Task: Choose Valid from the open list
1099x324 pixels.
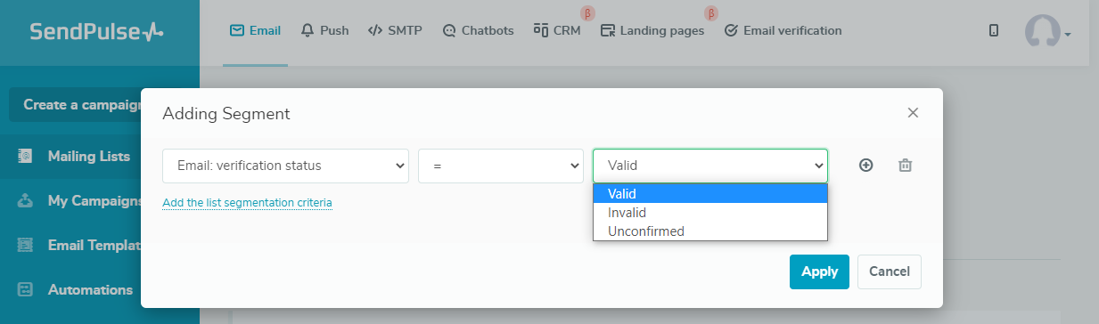Action: (710, 194)
